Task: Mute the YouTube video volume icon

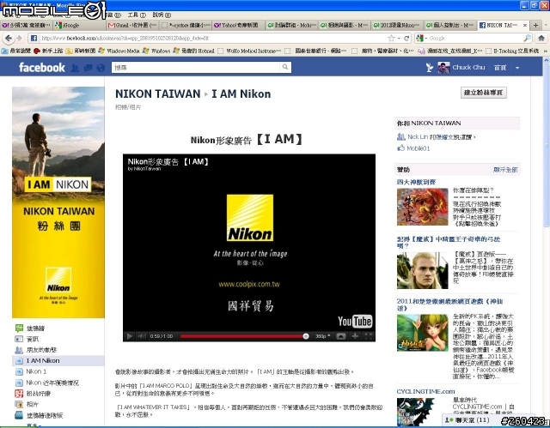Action: (142, 336)
